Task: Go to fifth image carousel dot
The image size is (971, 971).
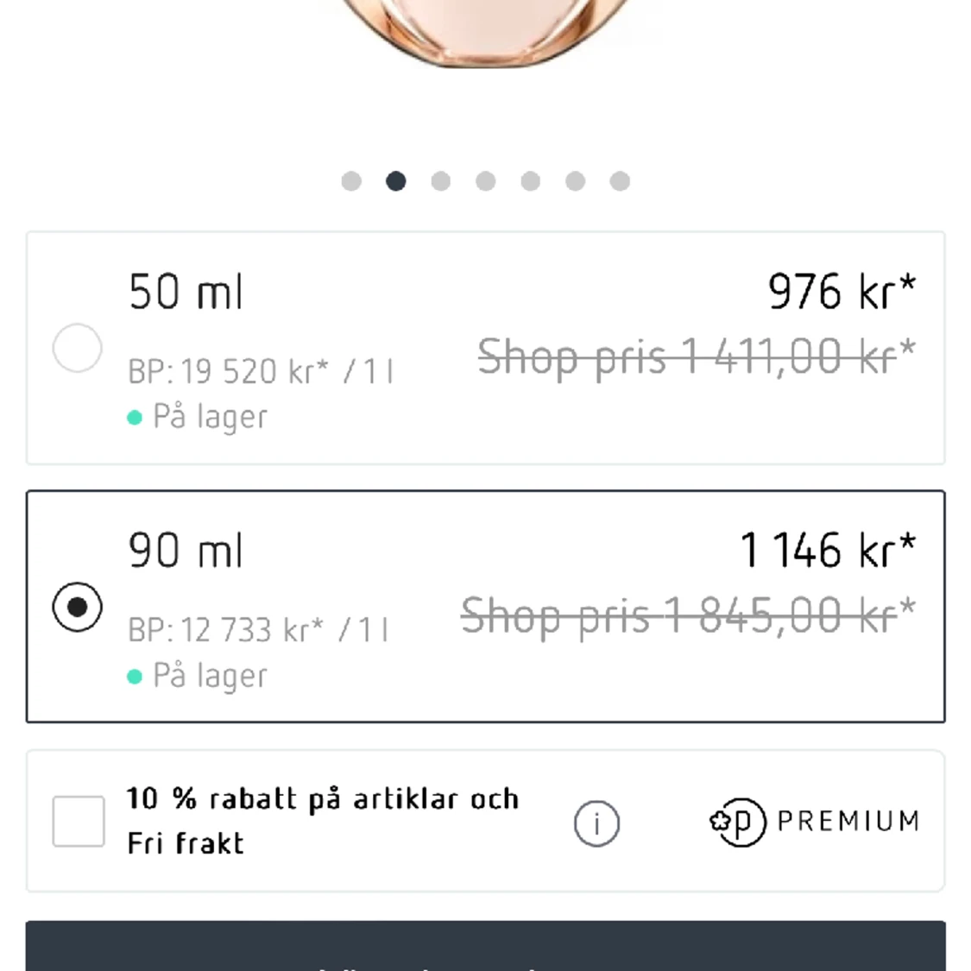Action: click(531, 181)
